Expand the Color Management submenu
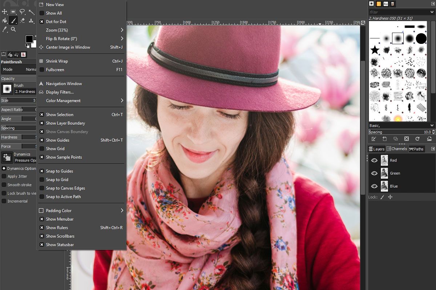Image resolution: width=436 pixels, height=290 pixels. pos(81,101)
